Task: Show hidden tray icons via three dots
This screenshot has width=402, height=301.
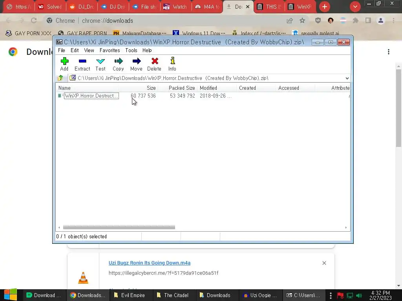Action: pyautogui.click(x=331, y=296)
